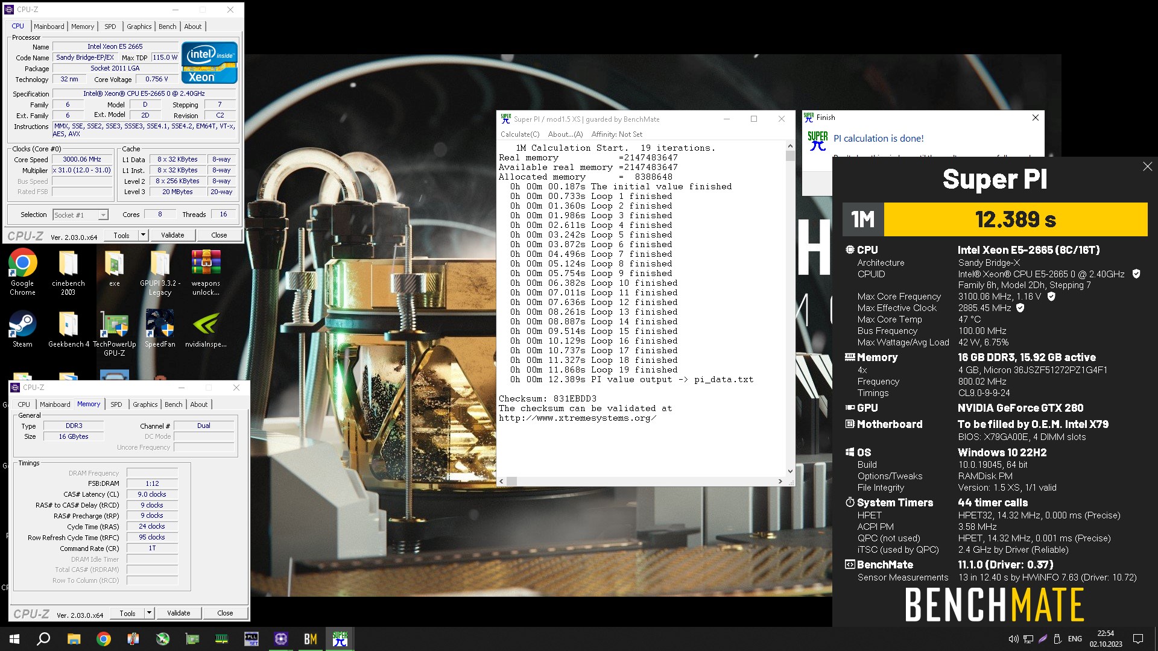Viewport: 1158px width, 651px height.
Task: Click Tools button in bottom CPU-Z
Action: point(128,613)
